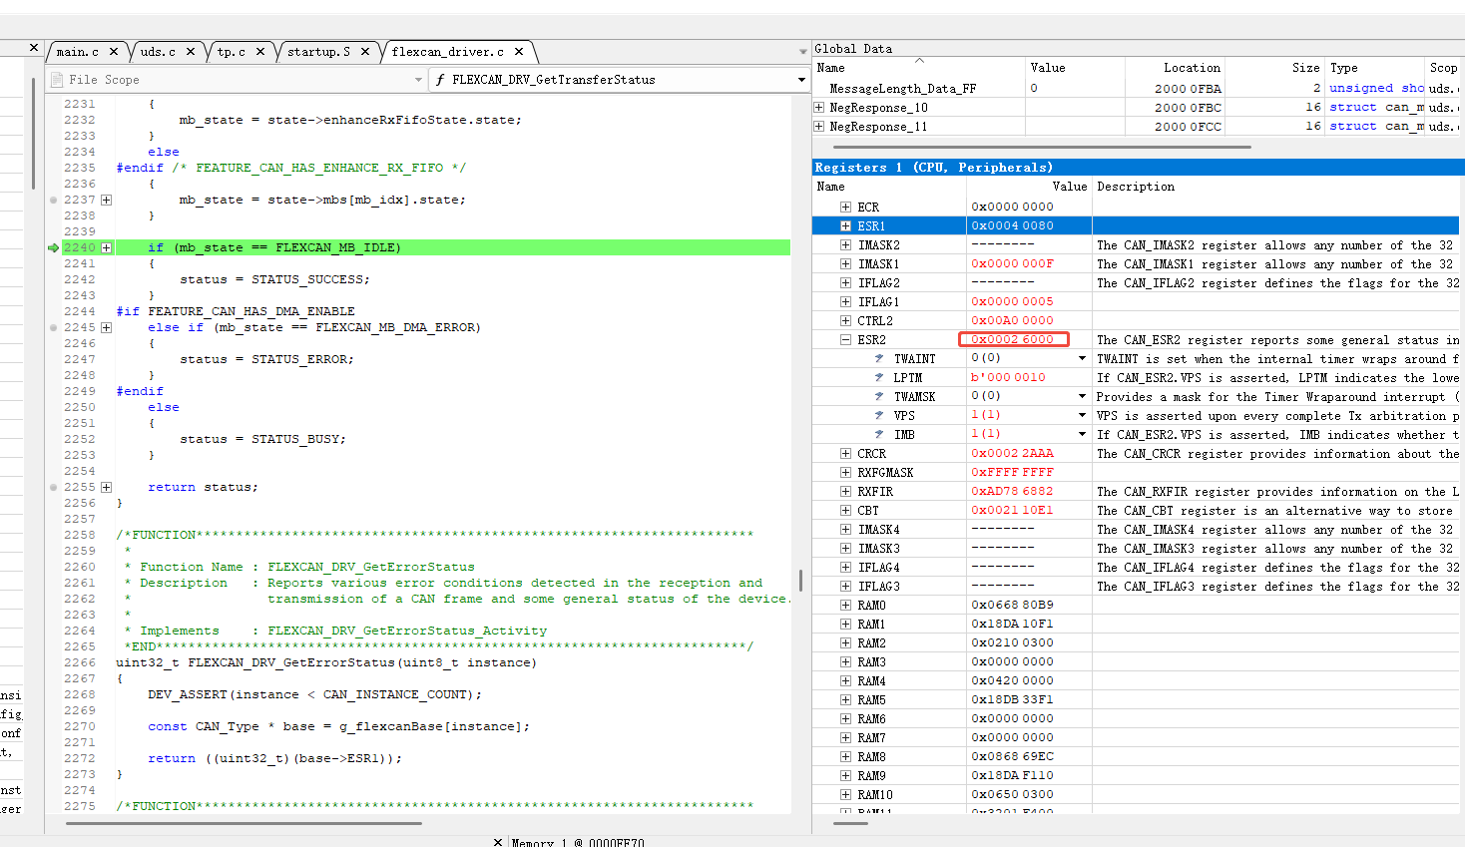Open the VPS bit value dropdown
Viewport: 1465px width, 847px height.
pos(1082,415)
